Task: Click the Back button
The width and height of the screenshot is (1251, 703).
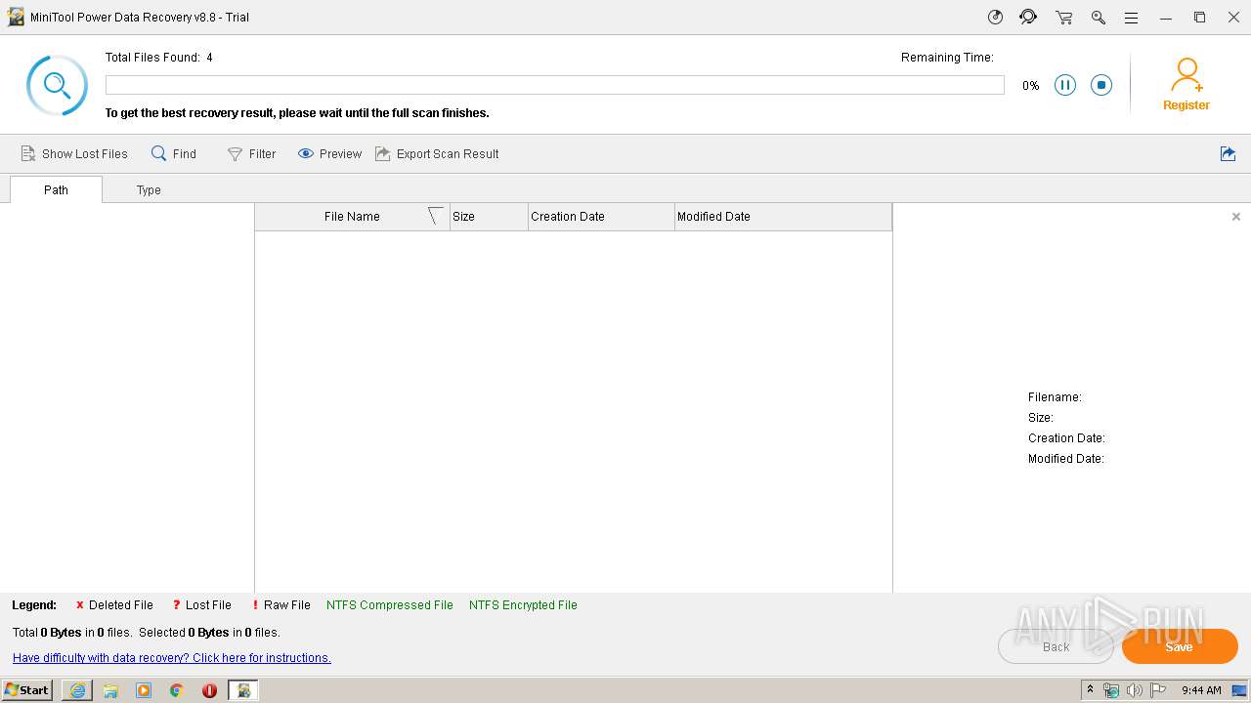Action: (1056, 646)
